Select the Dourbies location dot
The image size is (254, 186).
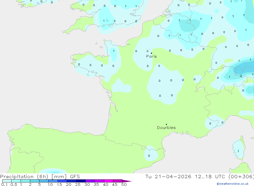tap(166, 124)
